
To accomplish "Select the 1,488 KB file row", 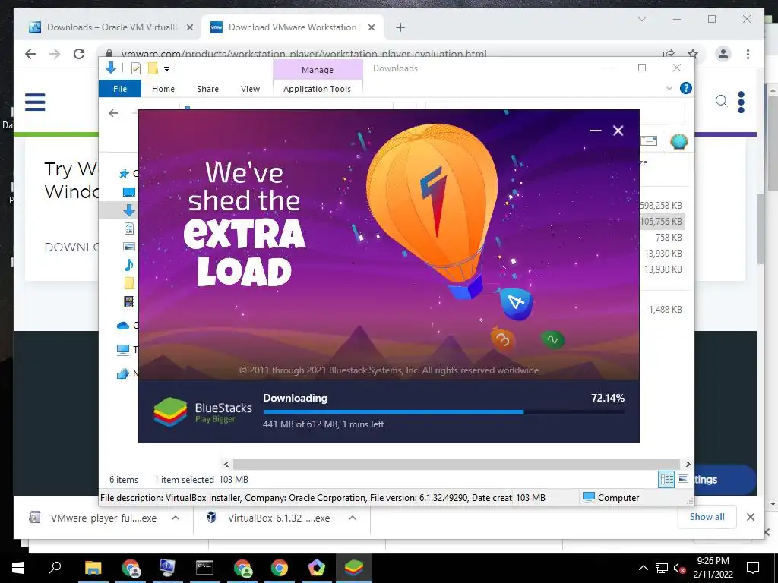I will [666, 310].
